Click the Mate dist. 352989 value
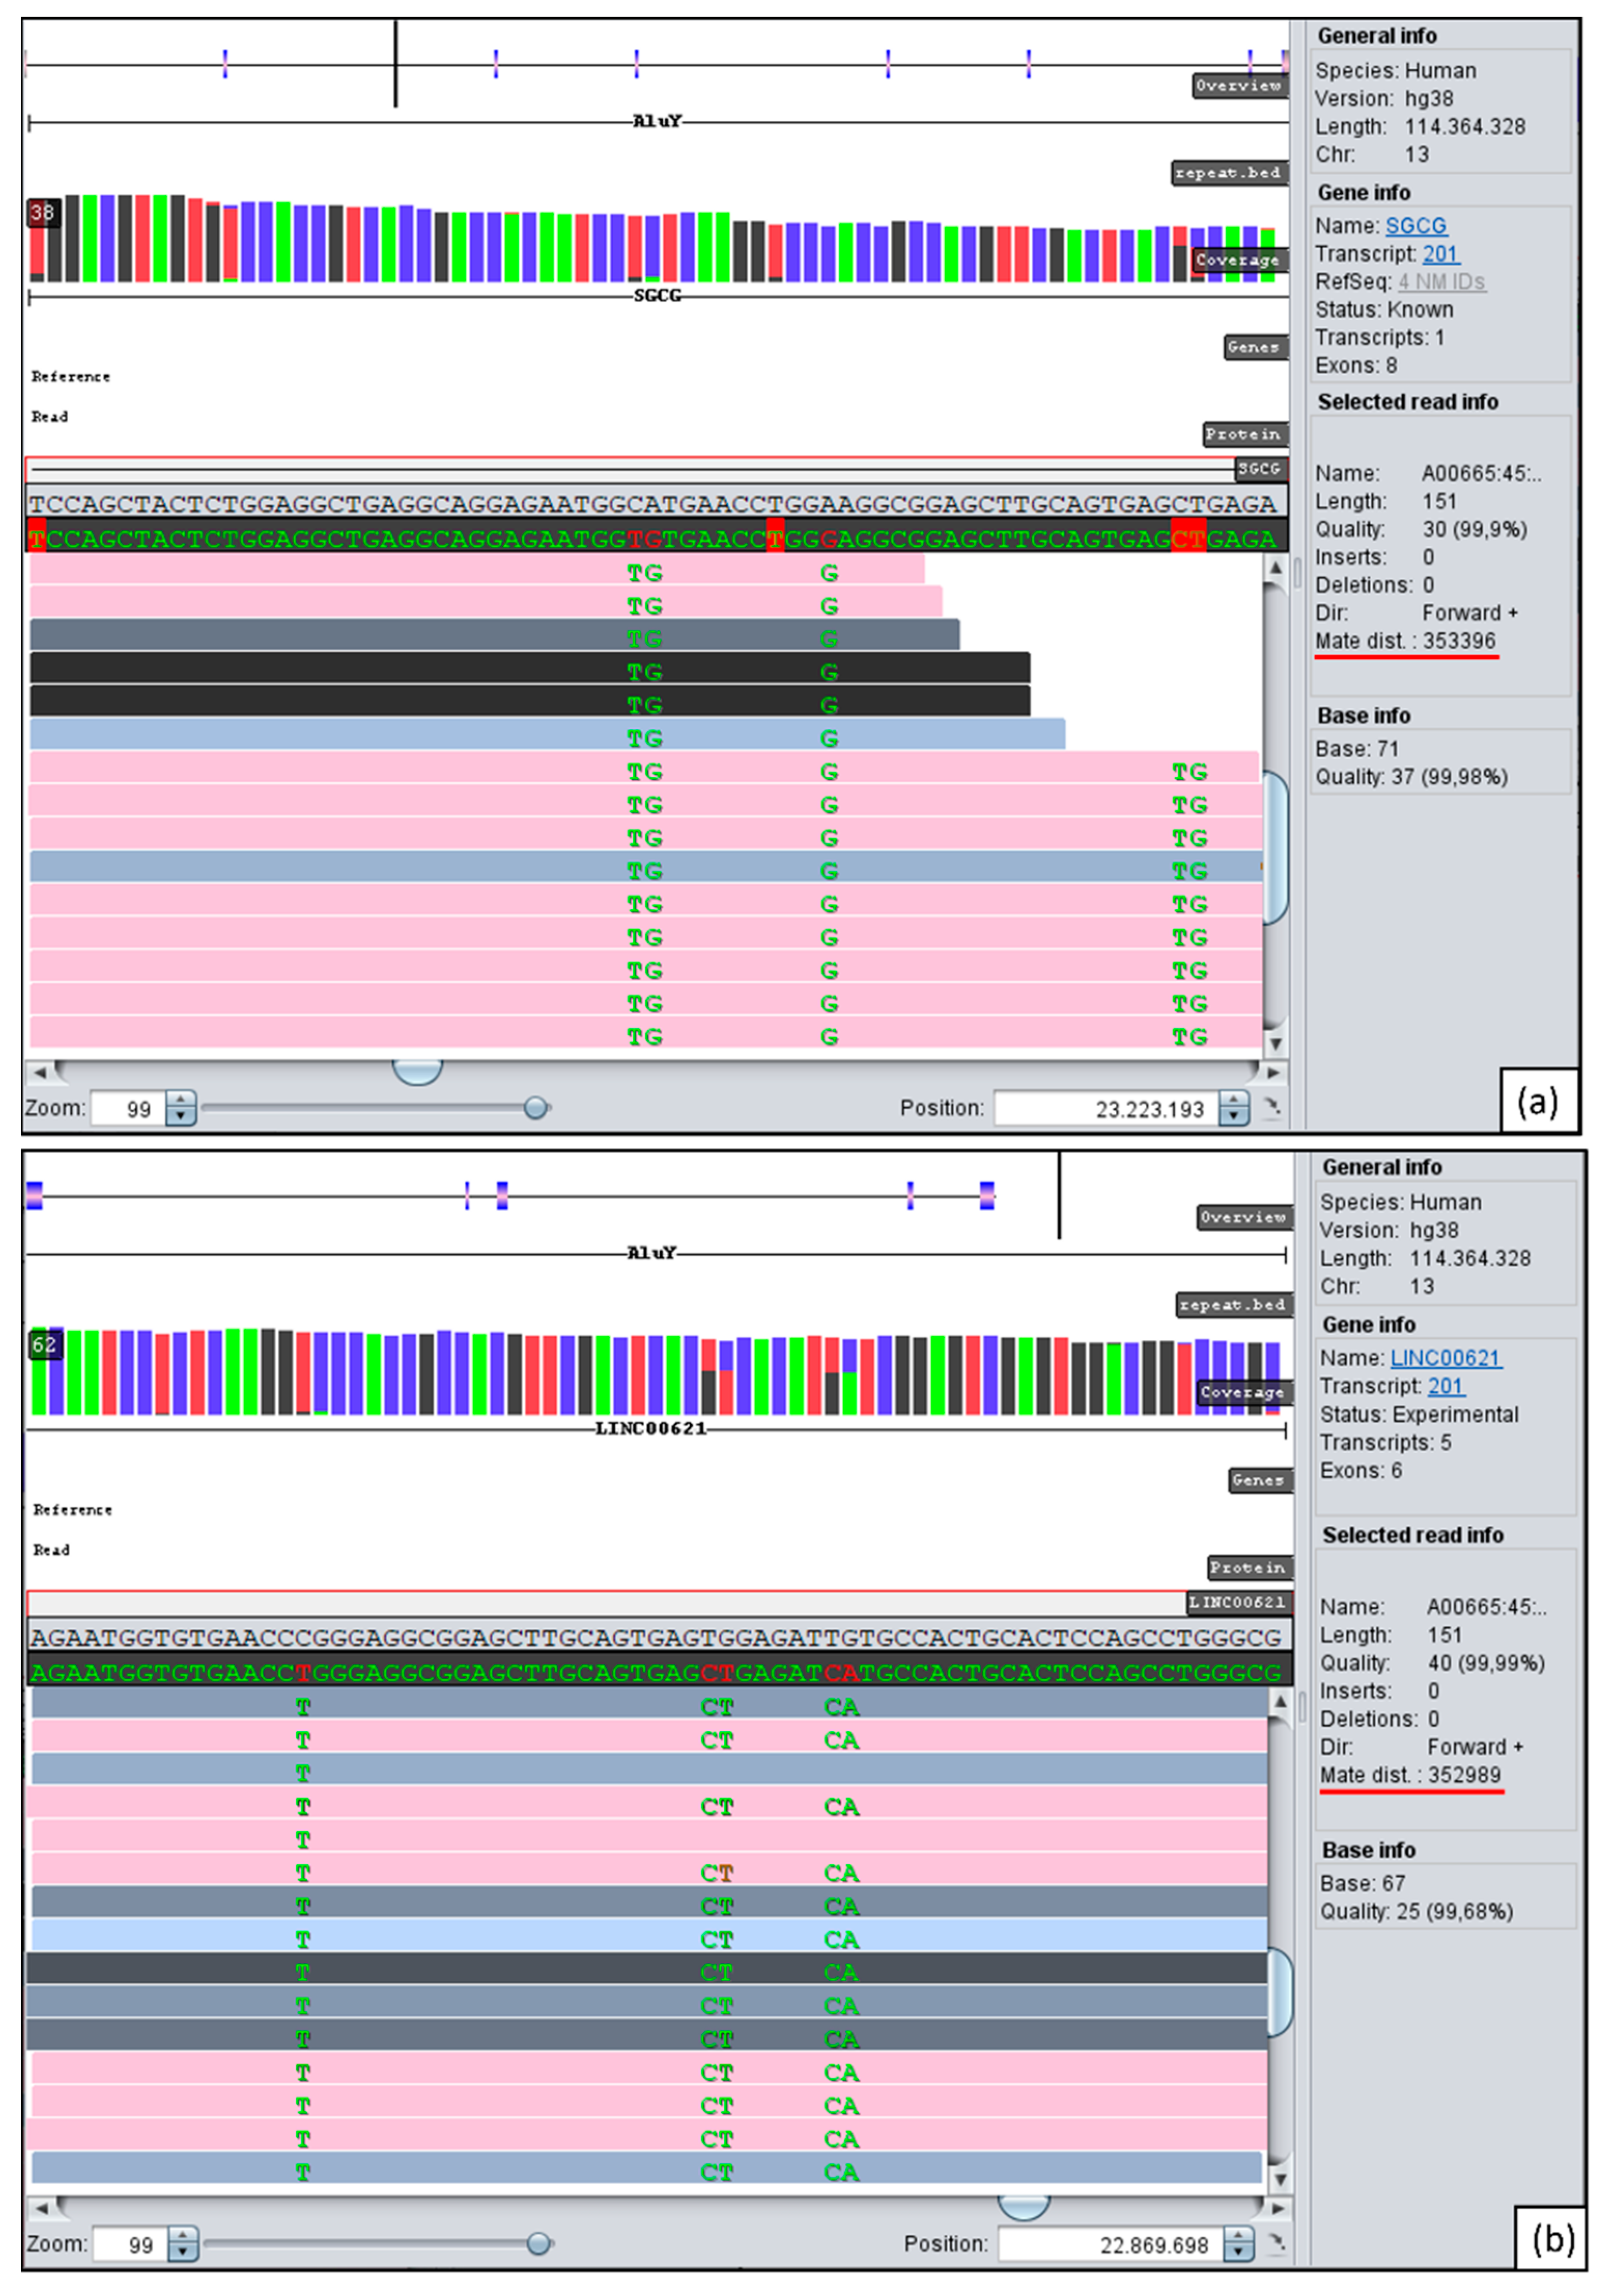The height and width of the screenshot is (2296, 1606). [1464, 1775]
